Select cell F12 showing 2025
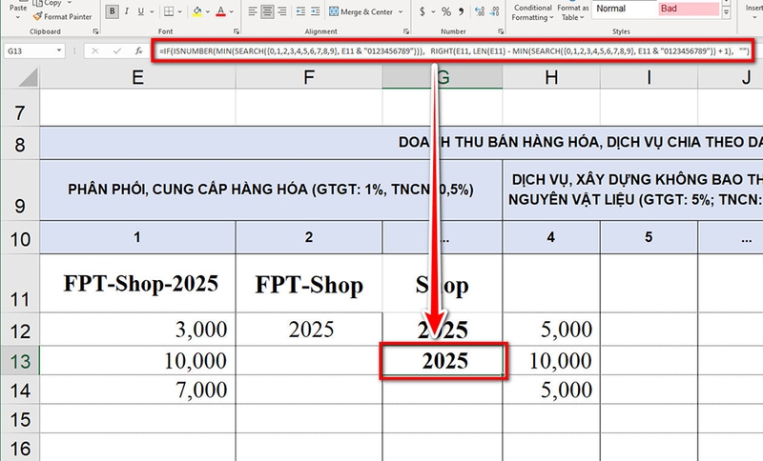This screenshot has height=461, width=763. (309, 330)
